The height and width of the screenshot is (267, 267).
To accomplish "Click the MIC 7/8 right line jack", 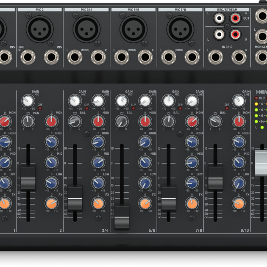I will click(x=192, y=57).
